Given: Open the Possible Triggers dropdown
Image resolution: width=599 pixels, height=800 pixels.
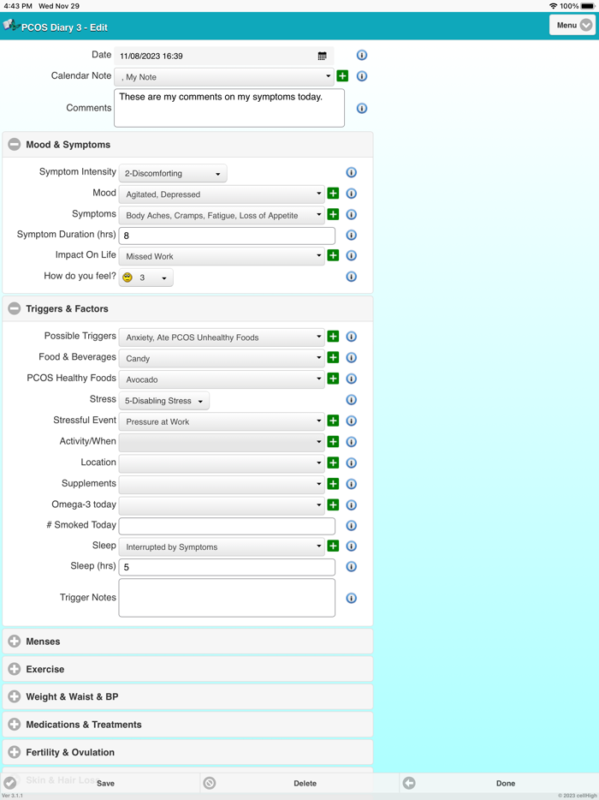Looking at the screenshot, I should click(222, 337).
